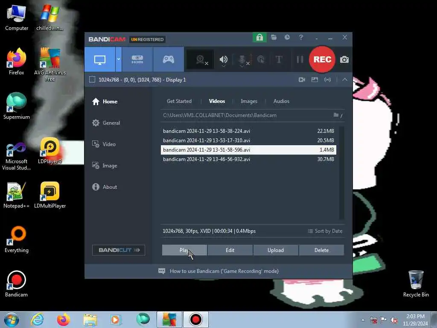Switch to Game Recording mode

coord(168,59)
